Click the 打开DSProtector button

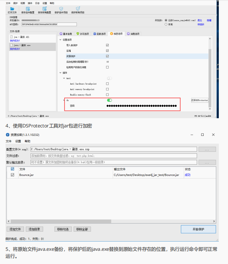[x=200, y=100]
